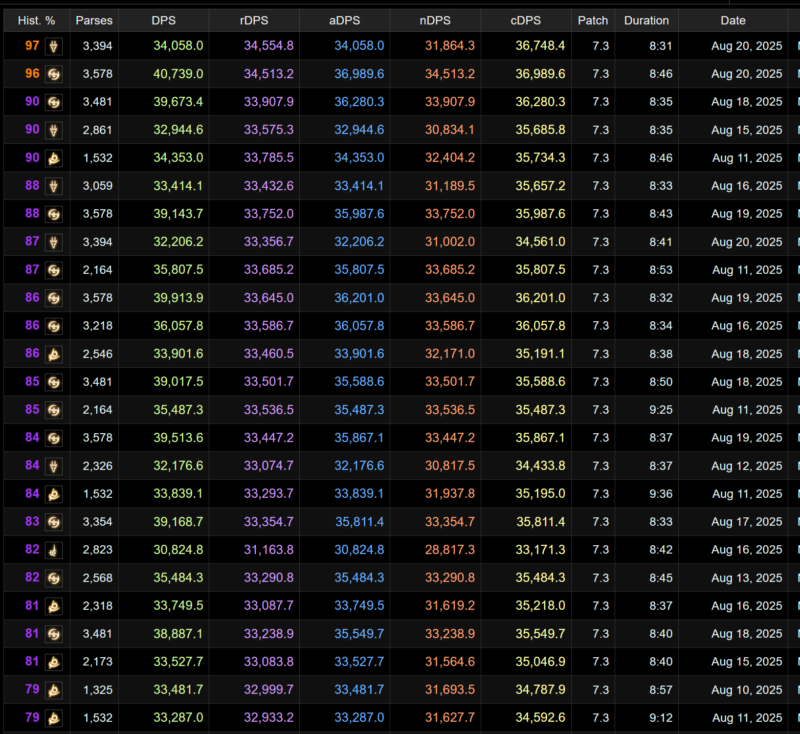
Task: Click the job icon in the 32,176.6 DPS row
Action: click(x=54, y=467)
